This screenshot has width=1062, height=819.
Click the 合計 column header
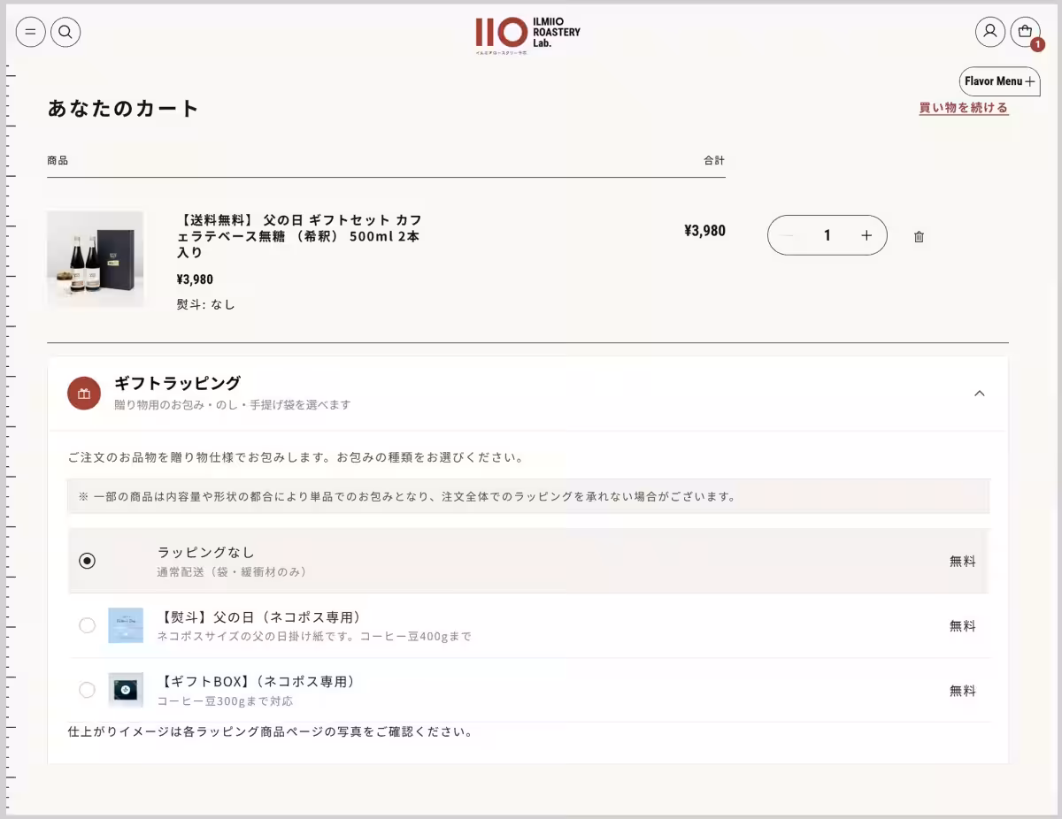point(714,160)
